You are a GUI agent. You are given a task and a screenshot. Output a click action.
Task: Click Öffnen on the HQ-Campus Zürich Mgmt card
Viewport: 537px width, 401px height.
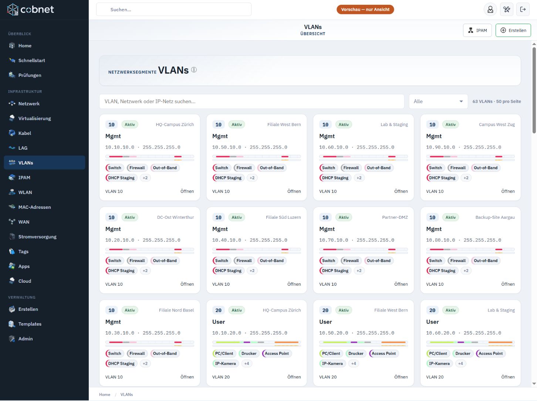coord(187,191)
